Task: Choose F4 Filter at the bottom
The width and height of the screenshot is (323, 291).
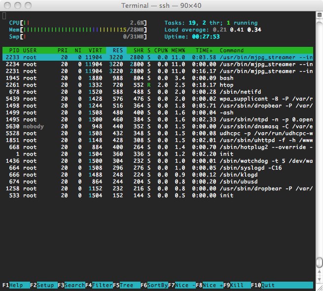Action: 99,285
